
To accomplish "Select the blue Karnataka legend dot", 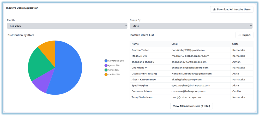I will [106, 61].
